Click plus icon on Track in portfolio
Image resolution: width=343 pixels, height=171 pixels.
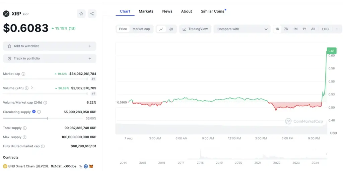click(90, 58)
